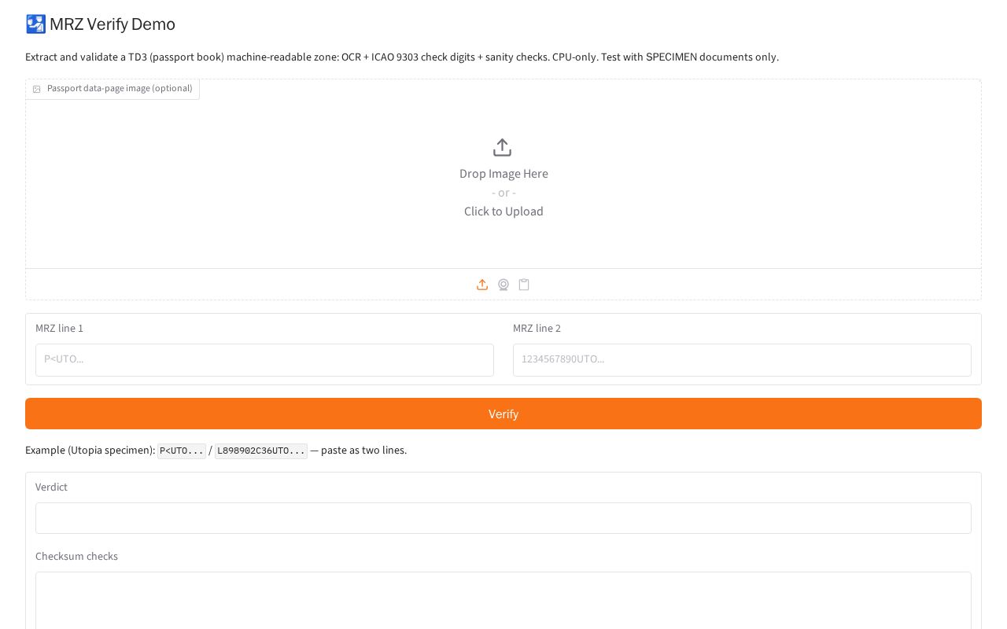Click the Verdict output box
1007x629 pixels.
tap(503, 518)
